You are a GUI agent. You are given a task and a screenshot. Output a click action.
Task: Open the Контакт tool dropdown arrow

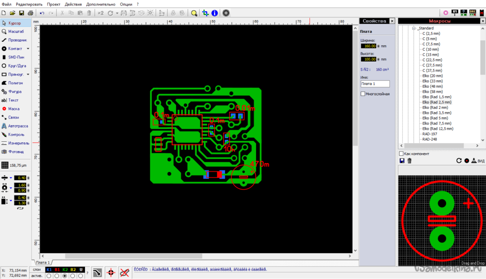click(28, 49)
